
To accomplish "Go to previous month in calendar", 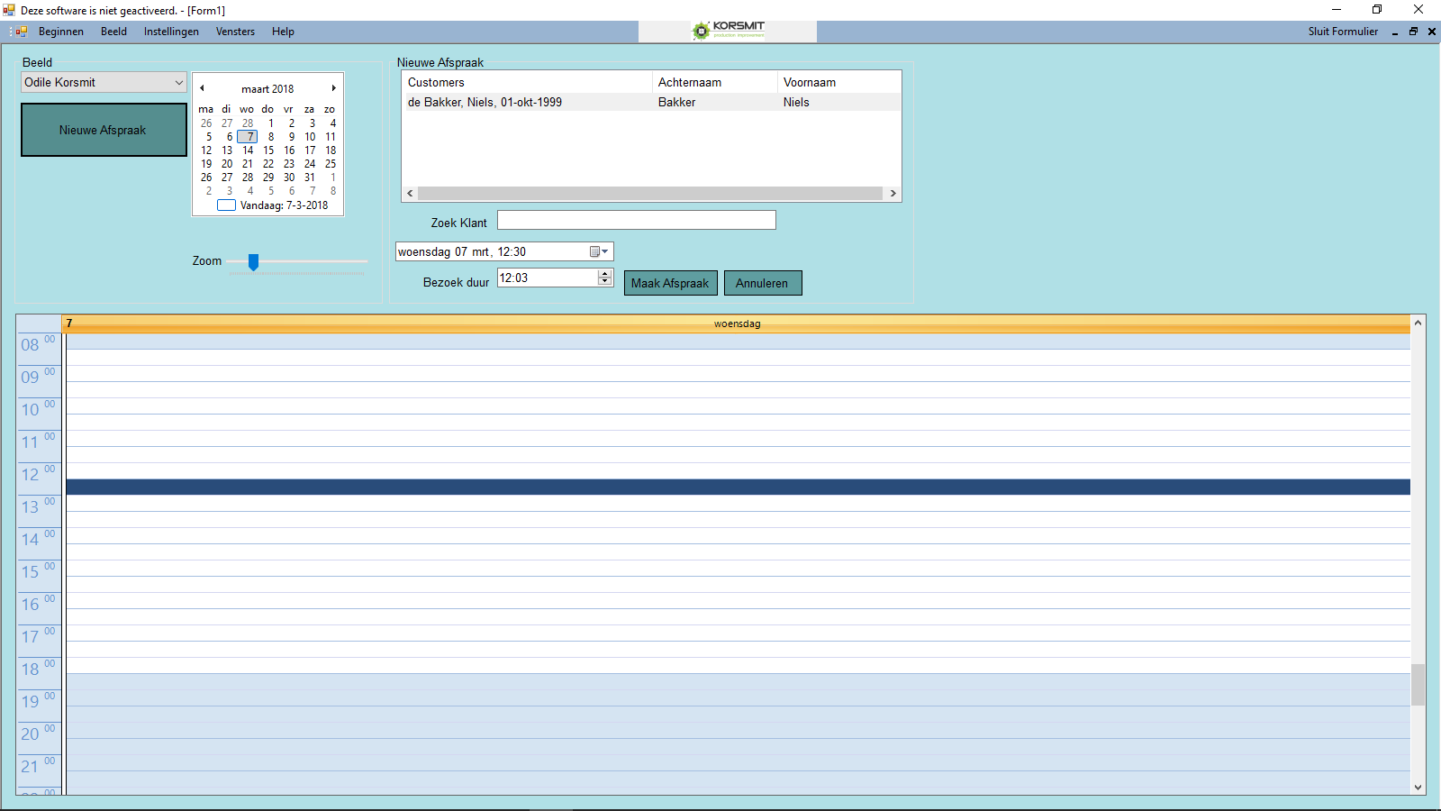I will tap(203, 88).
